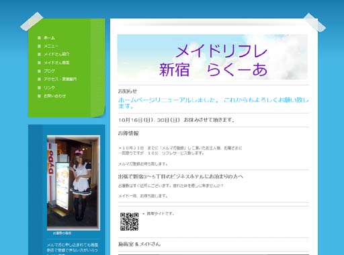The image size is (344, 255).
Task: Click the tape graphic at top-left corner
Action: (32, 22)
